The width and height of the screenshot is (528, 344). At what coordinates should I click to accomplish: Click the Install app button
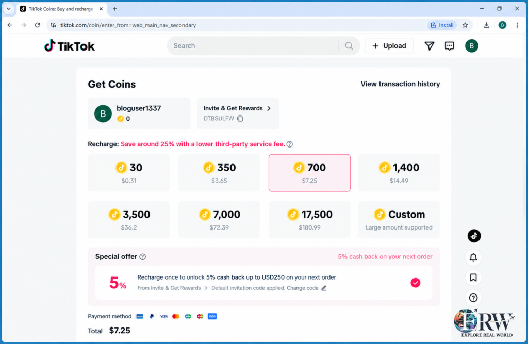[442, 25]
